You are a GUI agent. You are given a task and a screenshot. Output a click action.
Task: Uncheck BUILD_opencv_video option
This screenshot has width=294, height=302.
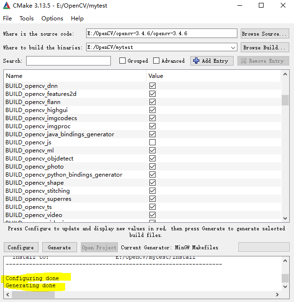pyautogui.click(x=152, y=215)
